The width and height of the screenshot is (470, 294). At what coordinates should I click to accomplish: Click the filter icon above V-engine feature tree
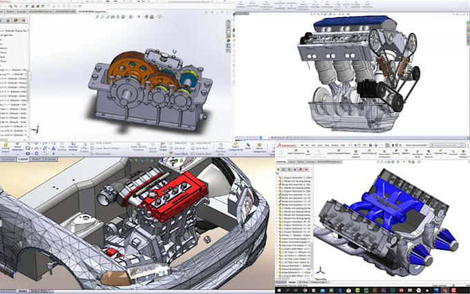click(x=277, y=174)
